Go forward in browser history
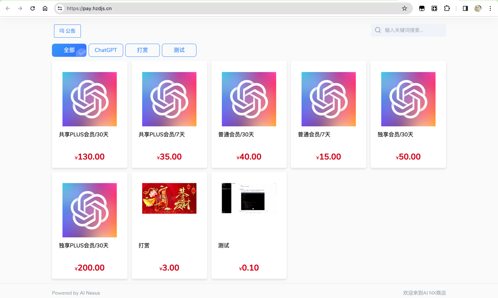The image size is (498, 298). (20, 8)
